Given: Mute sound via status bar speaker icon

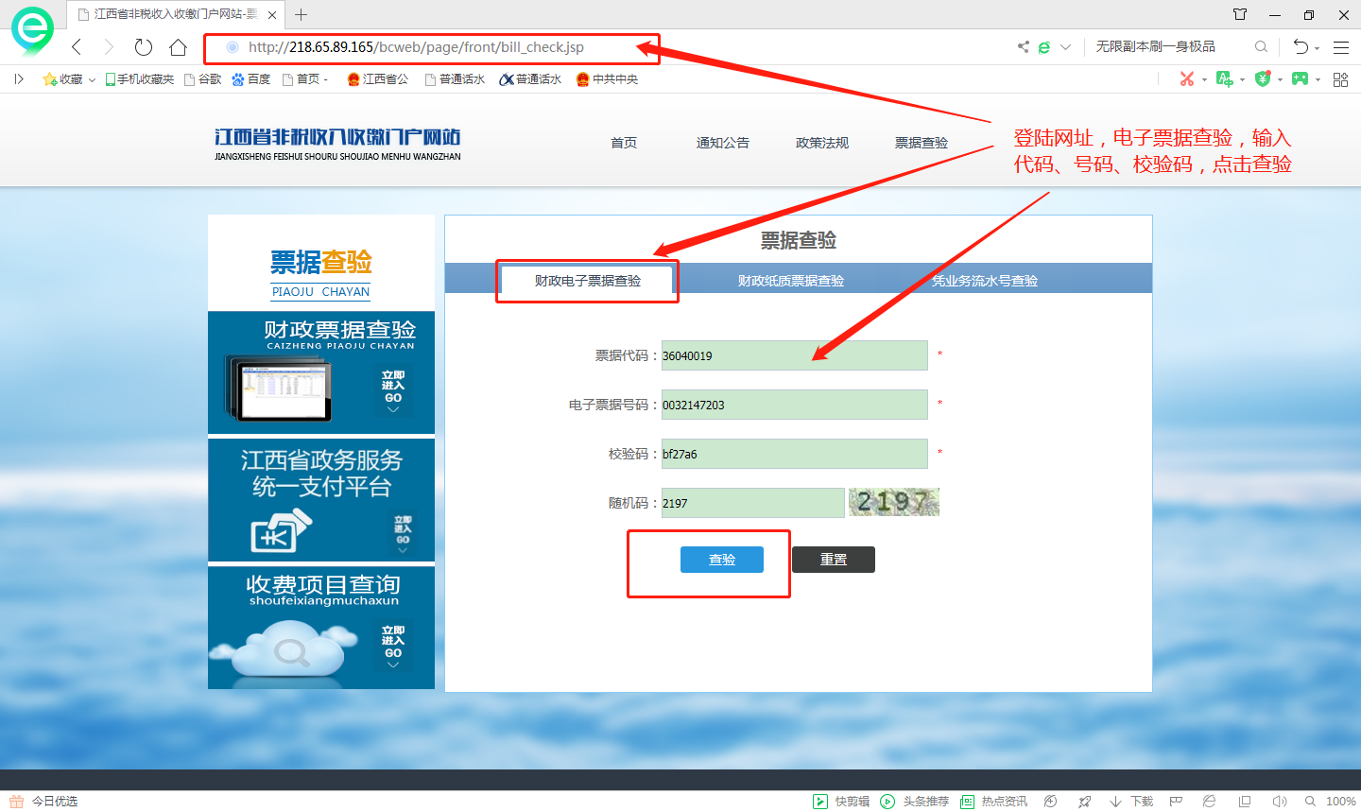Looking at the screenshot, I should tap(1280, 801).
